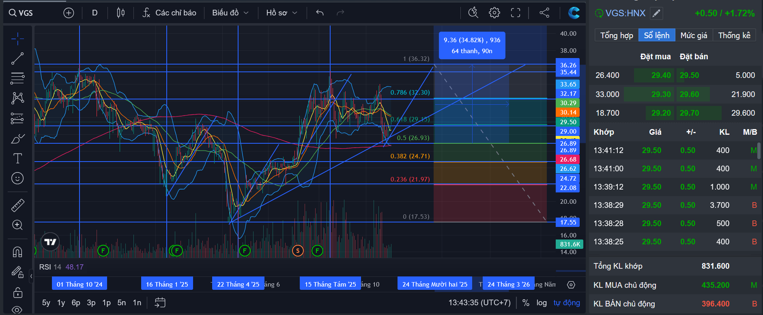Enter fullscreen chart mode
Screen dimensions: 763x315
(x=516, y=13)
